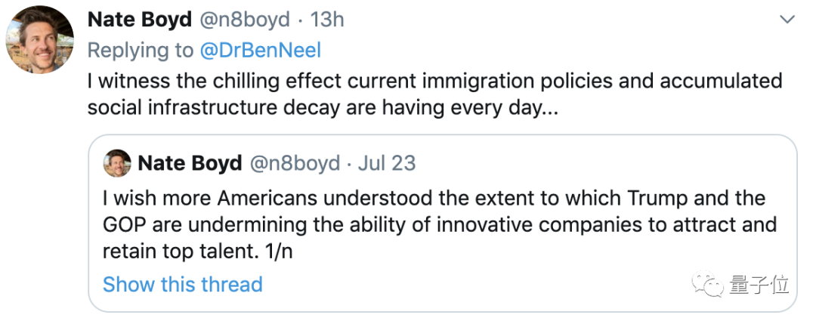Click the 'Replying to' label
816x321 pixels.
tap(140, 51)
